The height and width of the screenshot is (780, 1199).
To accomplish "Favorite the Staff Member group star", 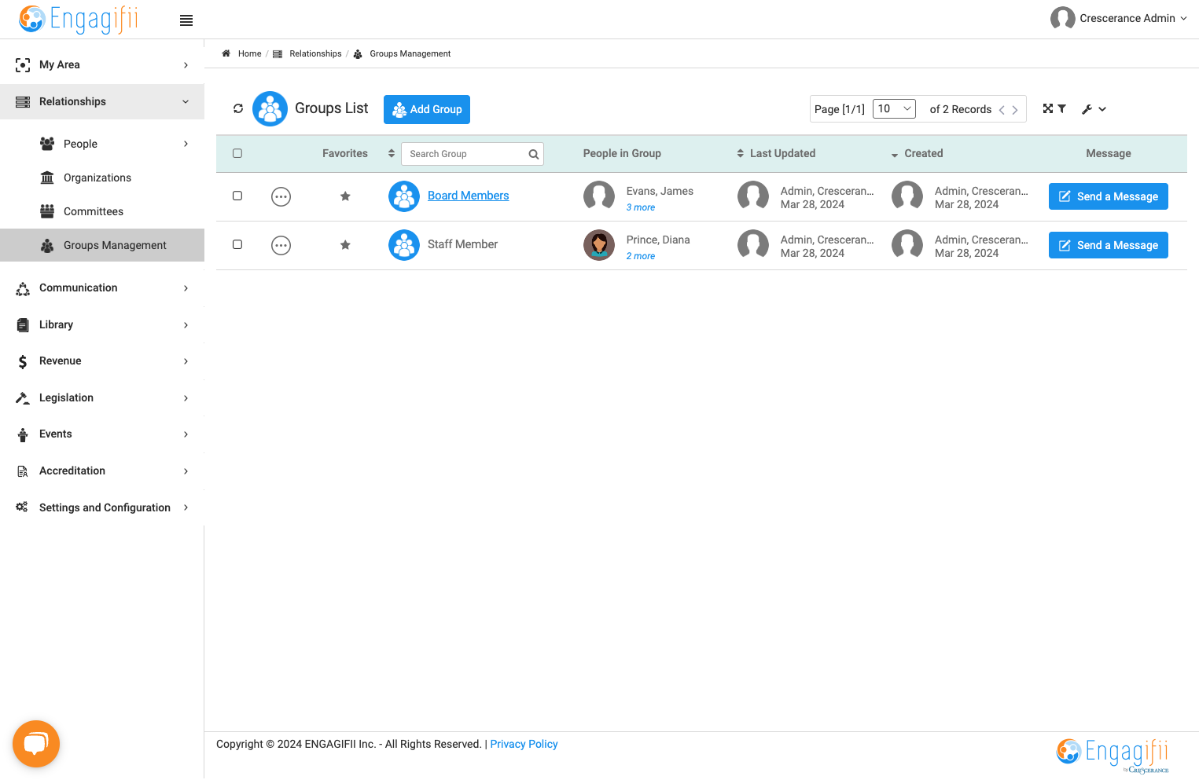I will [345, 245].
